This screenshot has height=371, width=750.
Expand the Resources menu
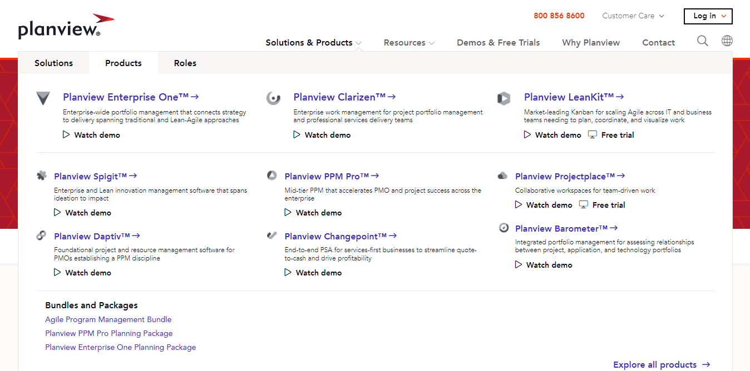pyautogui.click(x=409, y=43)
